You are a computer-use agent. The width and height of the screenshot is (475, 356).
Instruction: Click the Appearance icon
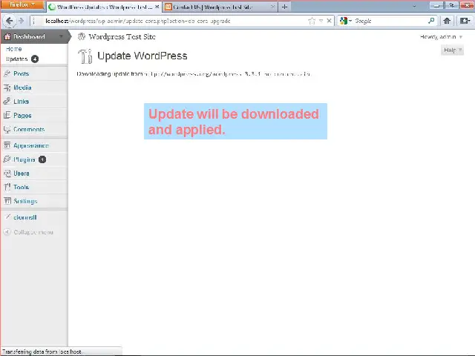[7, 145]
